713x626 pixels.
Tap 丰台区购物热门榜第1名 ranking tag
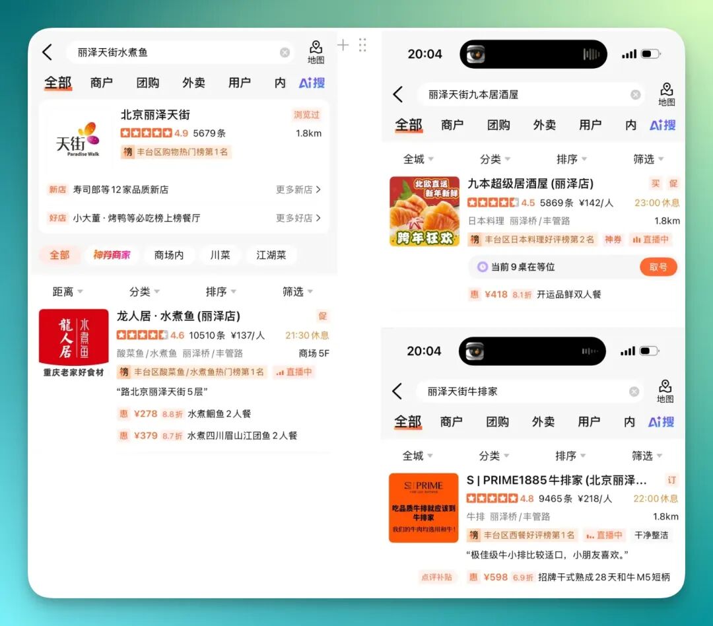[x=176, y=152]
